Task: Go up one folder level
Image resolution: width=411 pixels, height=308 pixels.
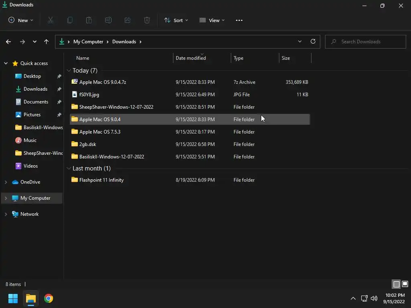Action: (x=47, y=42)
